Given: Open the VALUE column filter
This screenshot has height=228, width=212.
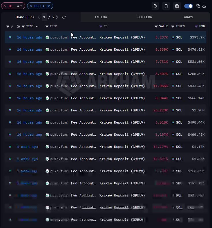Looking at the screenshot, I should pos(156,26).
